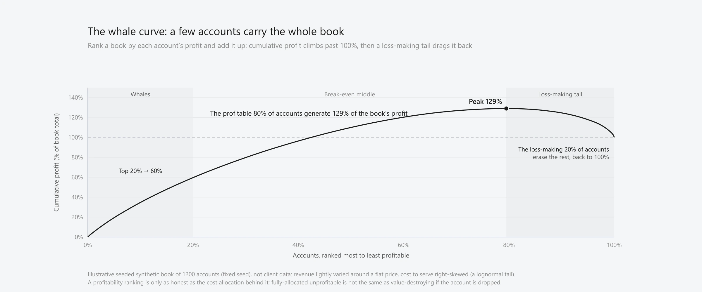
Task: Click the 60% x-axis tick label
Action: click(404, 245)
